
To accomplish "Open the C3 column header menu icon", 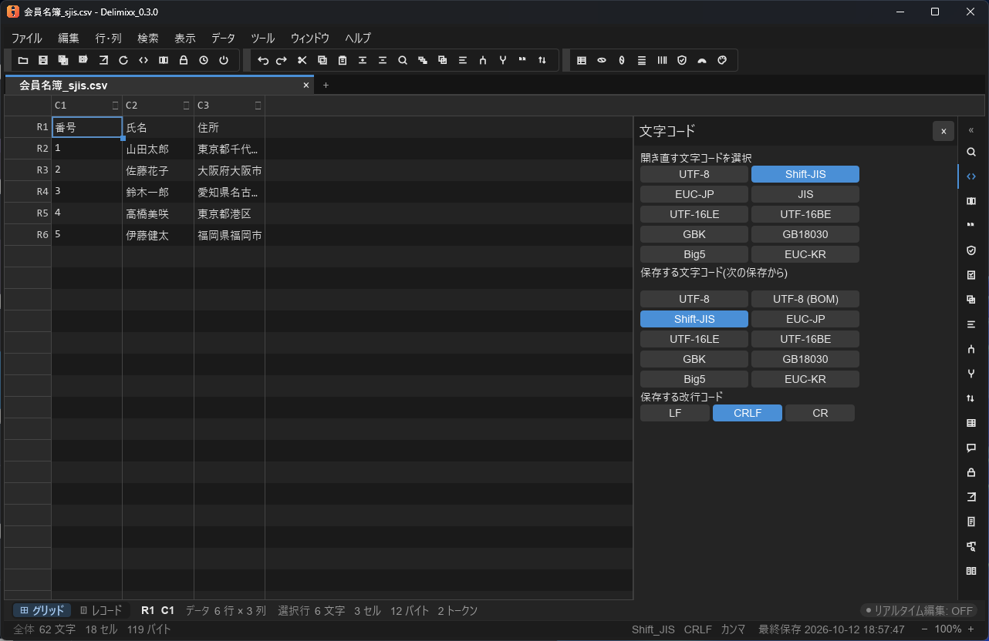I will point(258,106).
